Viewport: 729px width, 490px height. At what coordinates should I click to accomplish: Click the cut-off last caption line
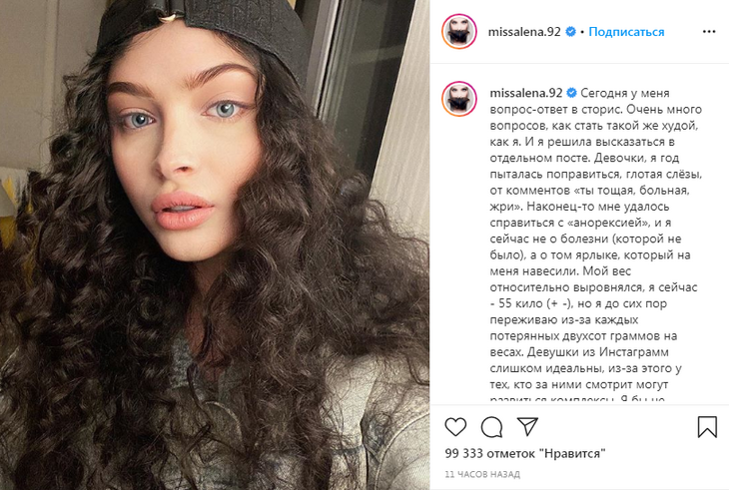(x=577, y=399)
